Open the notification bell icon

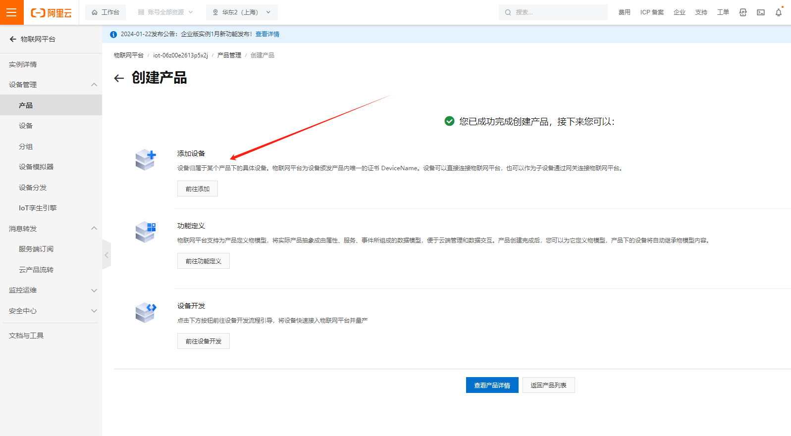778,12
